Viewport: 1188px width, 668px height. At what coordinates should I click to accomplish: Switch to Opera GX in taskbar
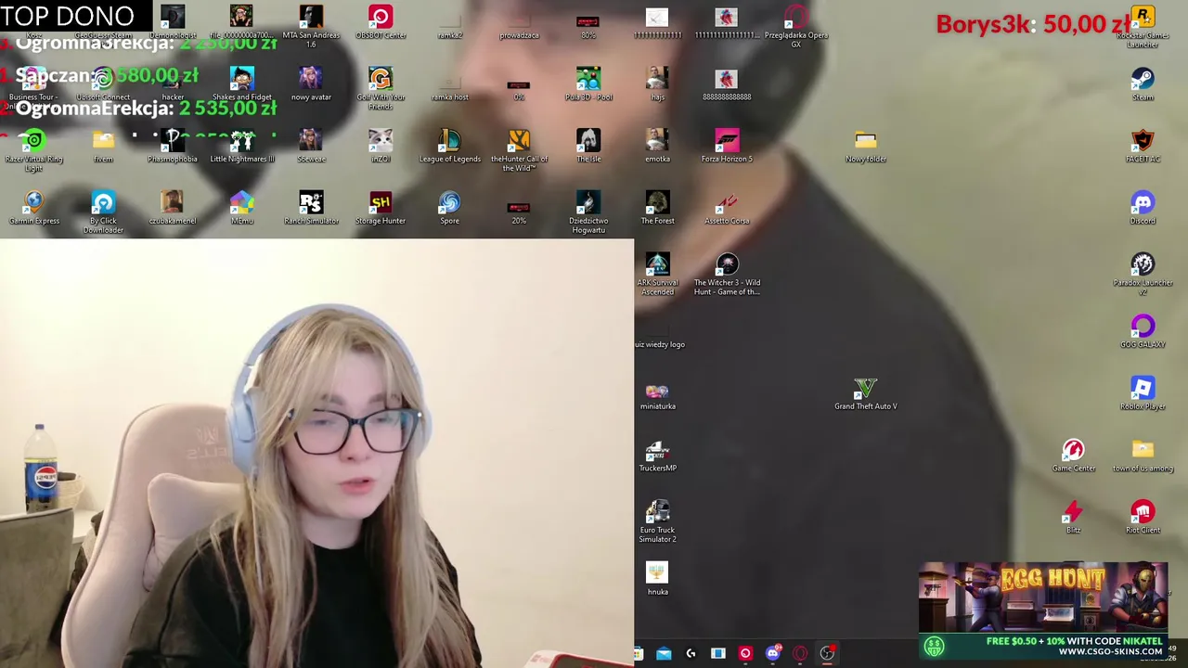coord(799,654)
